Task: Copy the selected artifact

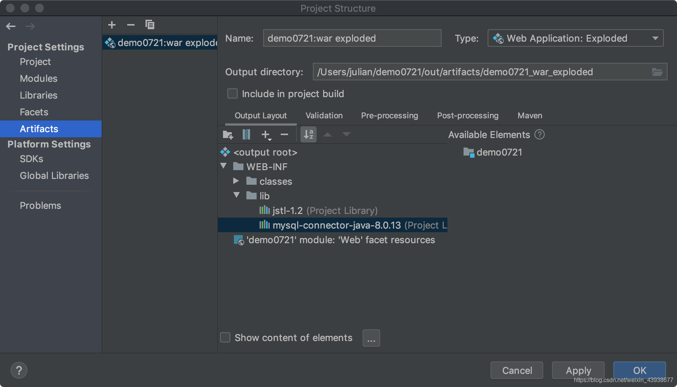Action: coord(150,25)
